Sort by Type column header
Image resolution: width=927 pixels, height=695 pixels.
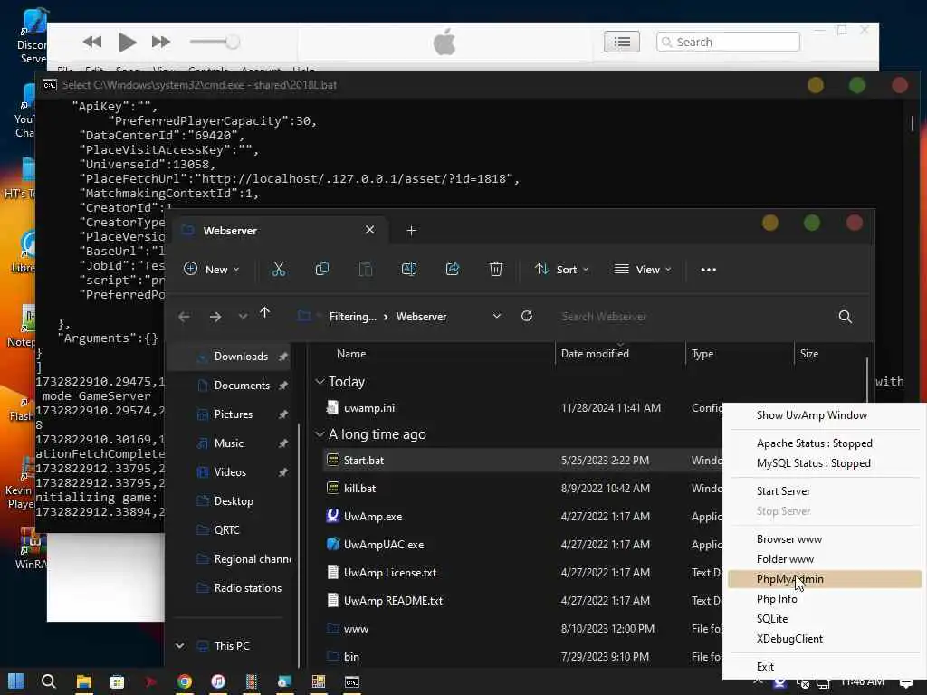tap(702, 354)
